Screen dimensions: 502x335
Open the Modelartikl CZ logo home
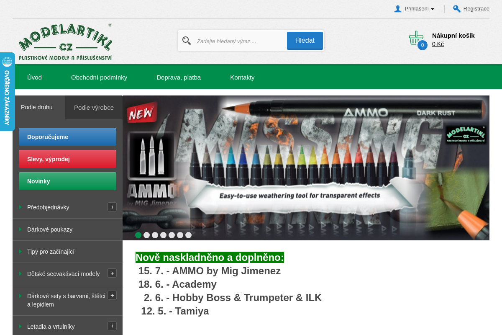(66, 42)
